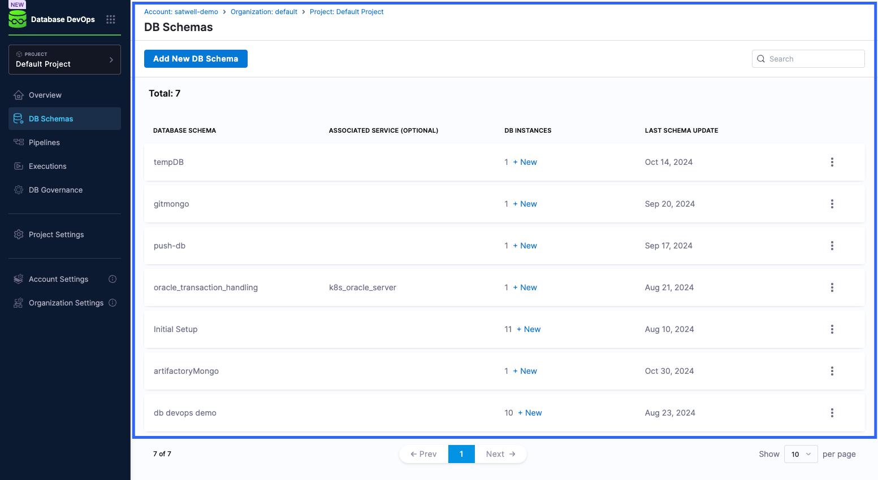Viewport: 878px width, 480px height.
Task: Click the Database Schema column header
Action: 184,130
